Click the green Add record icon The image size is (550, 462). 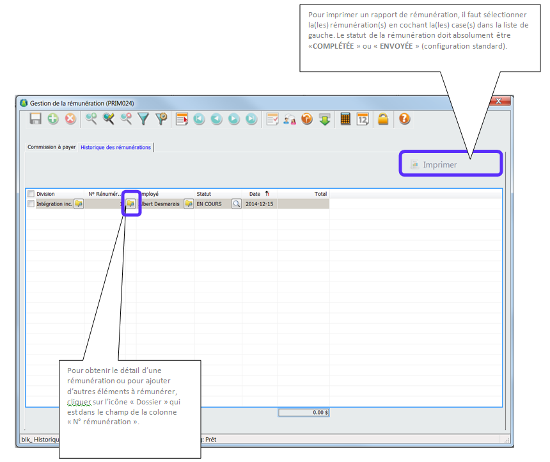tap(53, 118)
